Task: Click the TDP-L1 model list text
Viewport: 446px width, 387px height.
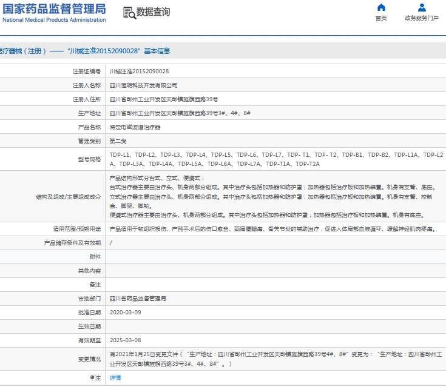Action: coord(276,159)
